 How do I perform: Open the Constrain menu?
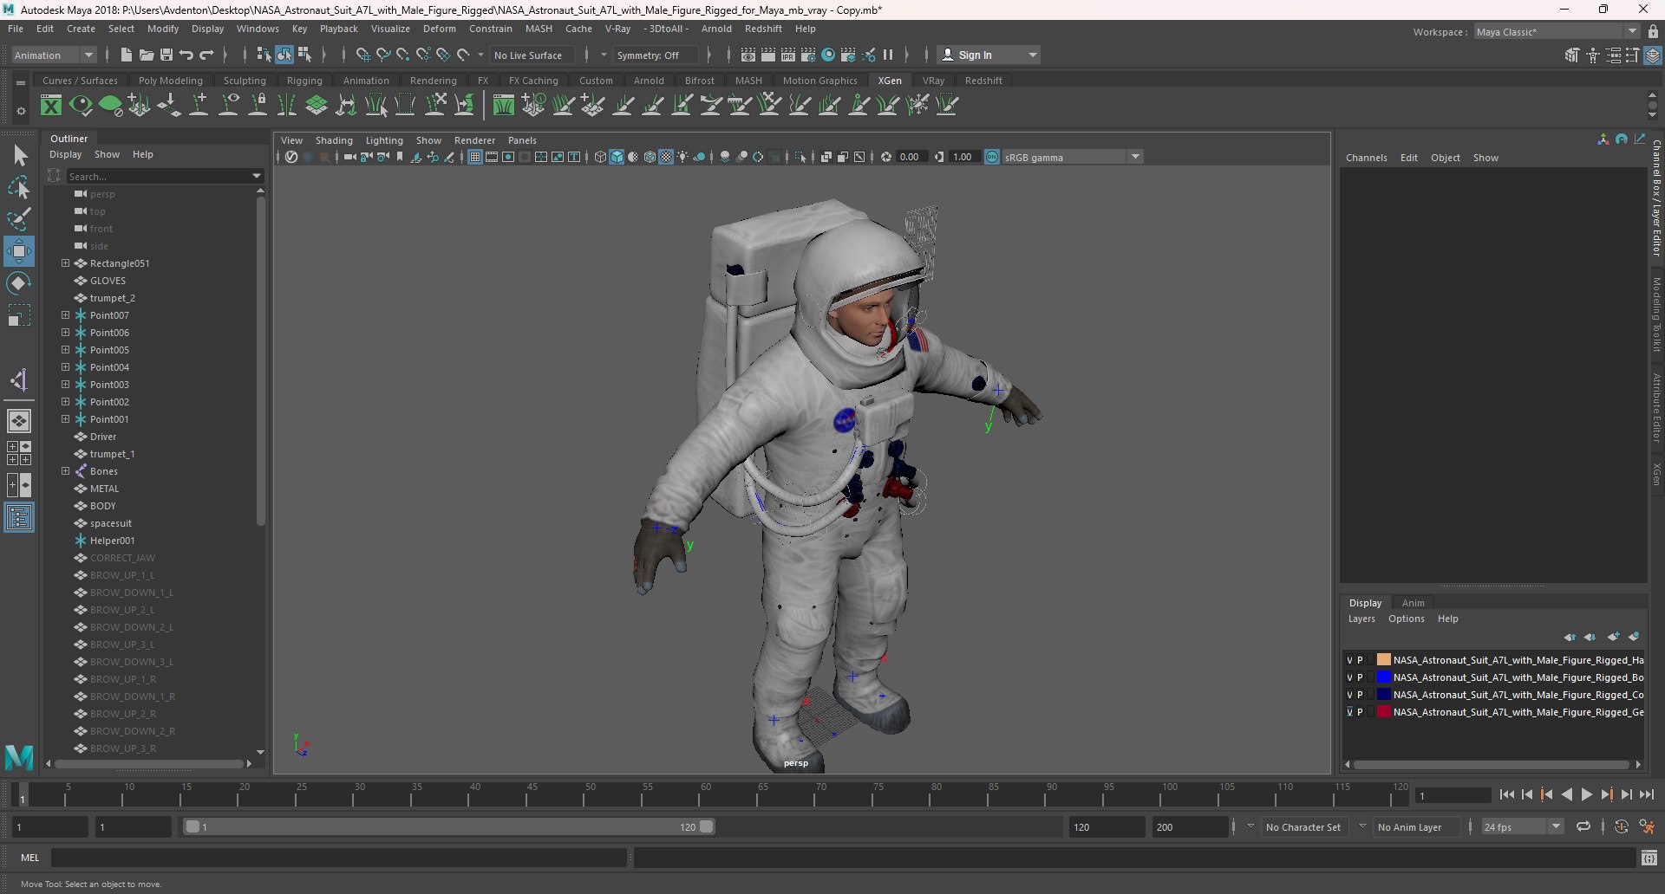pyautogui.click(x=490, y=29)
